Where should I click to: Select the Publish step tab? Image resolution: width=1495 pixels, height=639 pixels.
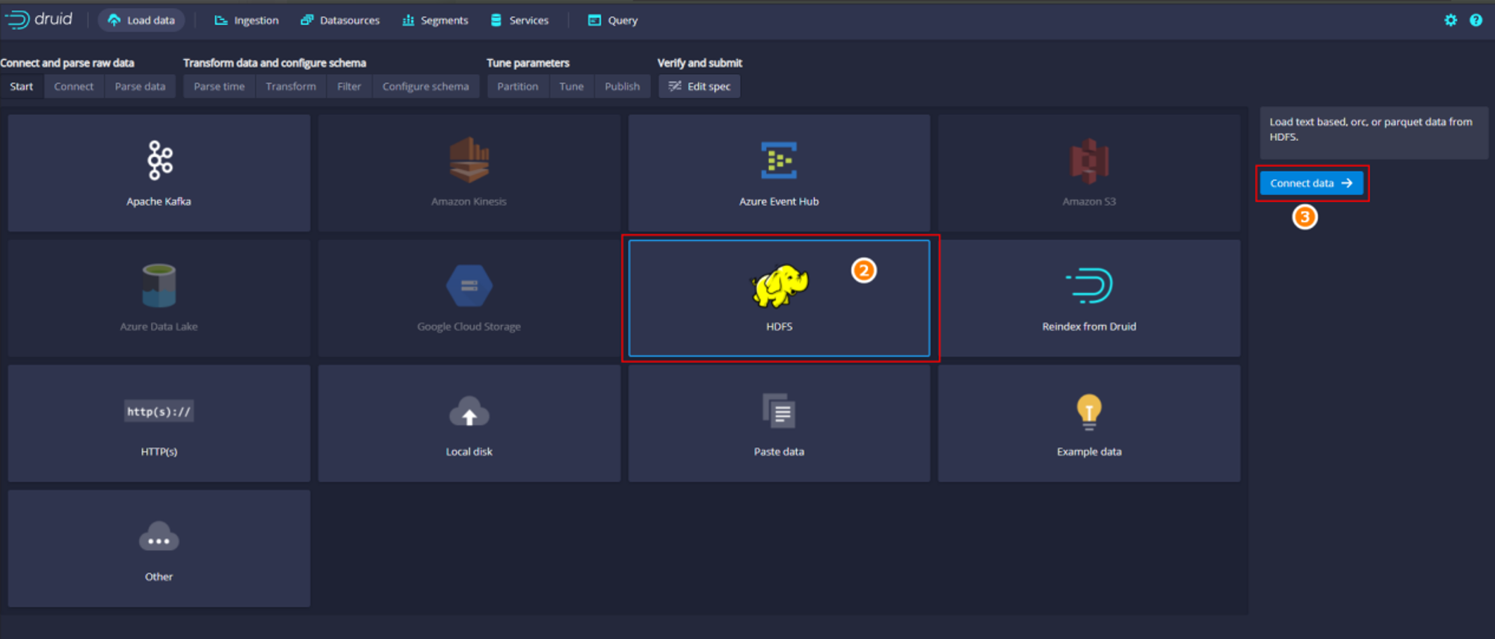click(623, 86)
